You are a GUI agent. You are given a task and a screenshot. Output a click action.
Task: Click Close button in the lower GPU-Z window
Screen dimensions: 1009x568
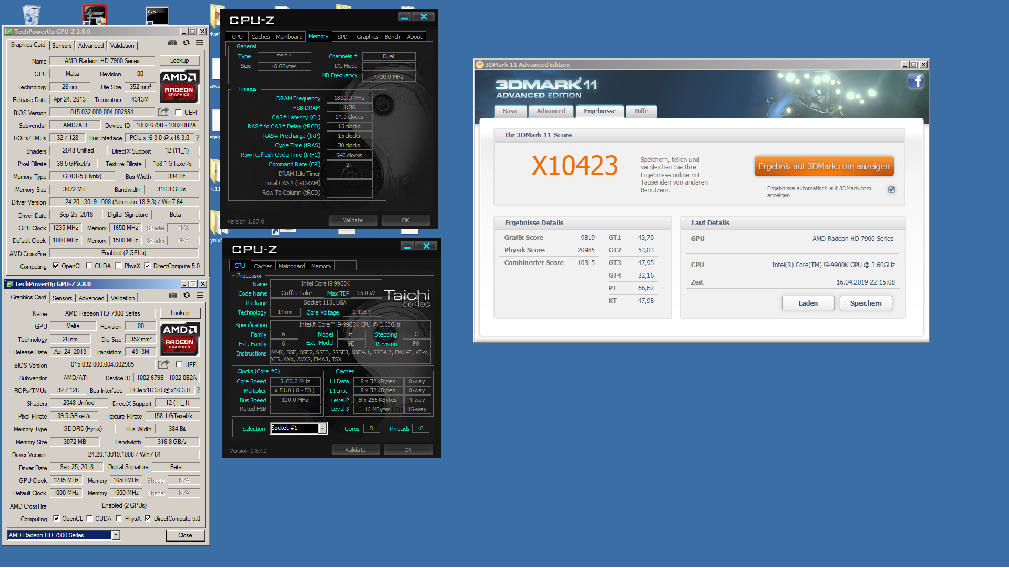click(x=185, y=535)
